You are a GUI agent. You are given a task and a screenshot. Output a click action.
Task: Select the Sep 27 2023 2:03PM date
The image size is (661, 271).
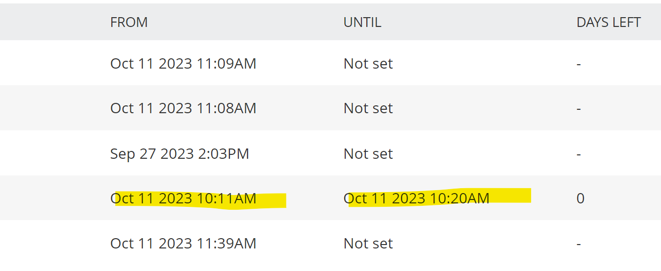click(x=179, y=154)
